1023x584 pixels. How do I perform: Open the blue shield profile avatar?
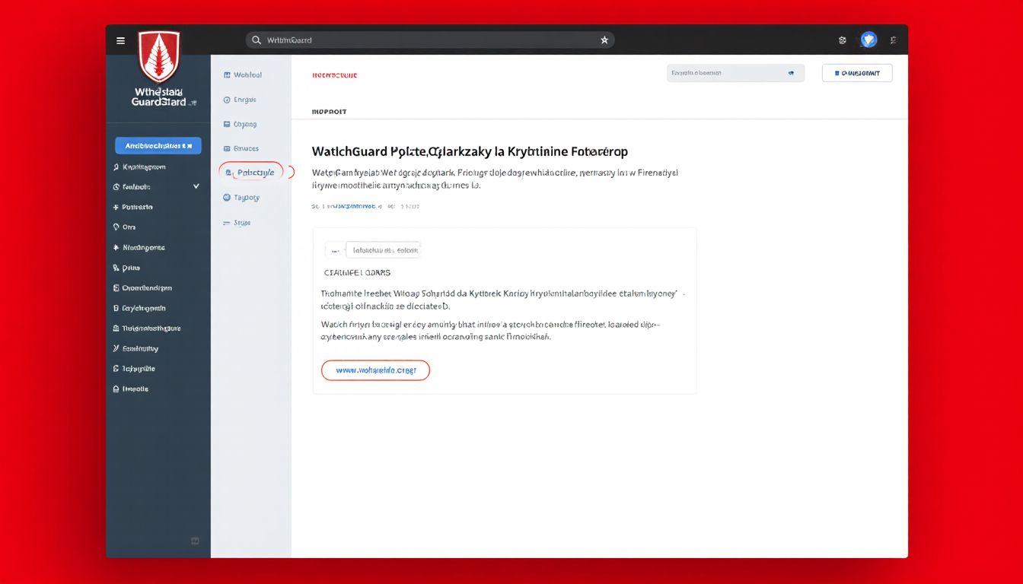868,40
